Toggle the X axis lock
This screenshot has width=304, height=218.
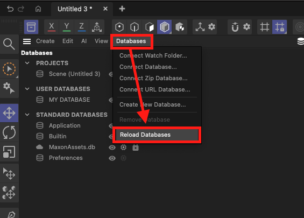pos(52,27)
